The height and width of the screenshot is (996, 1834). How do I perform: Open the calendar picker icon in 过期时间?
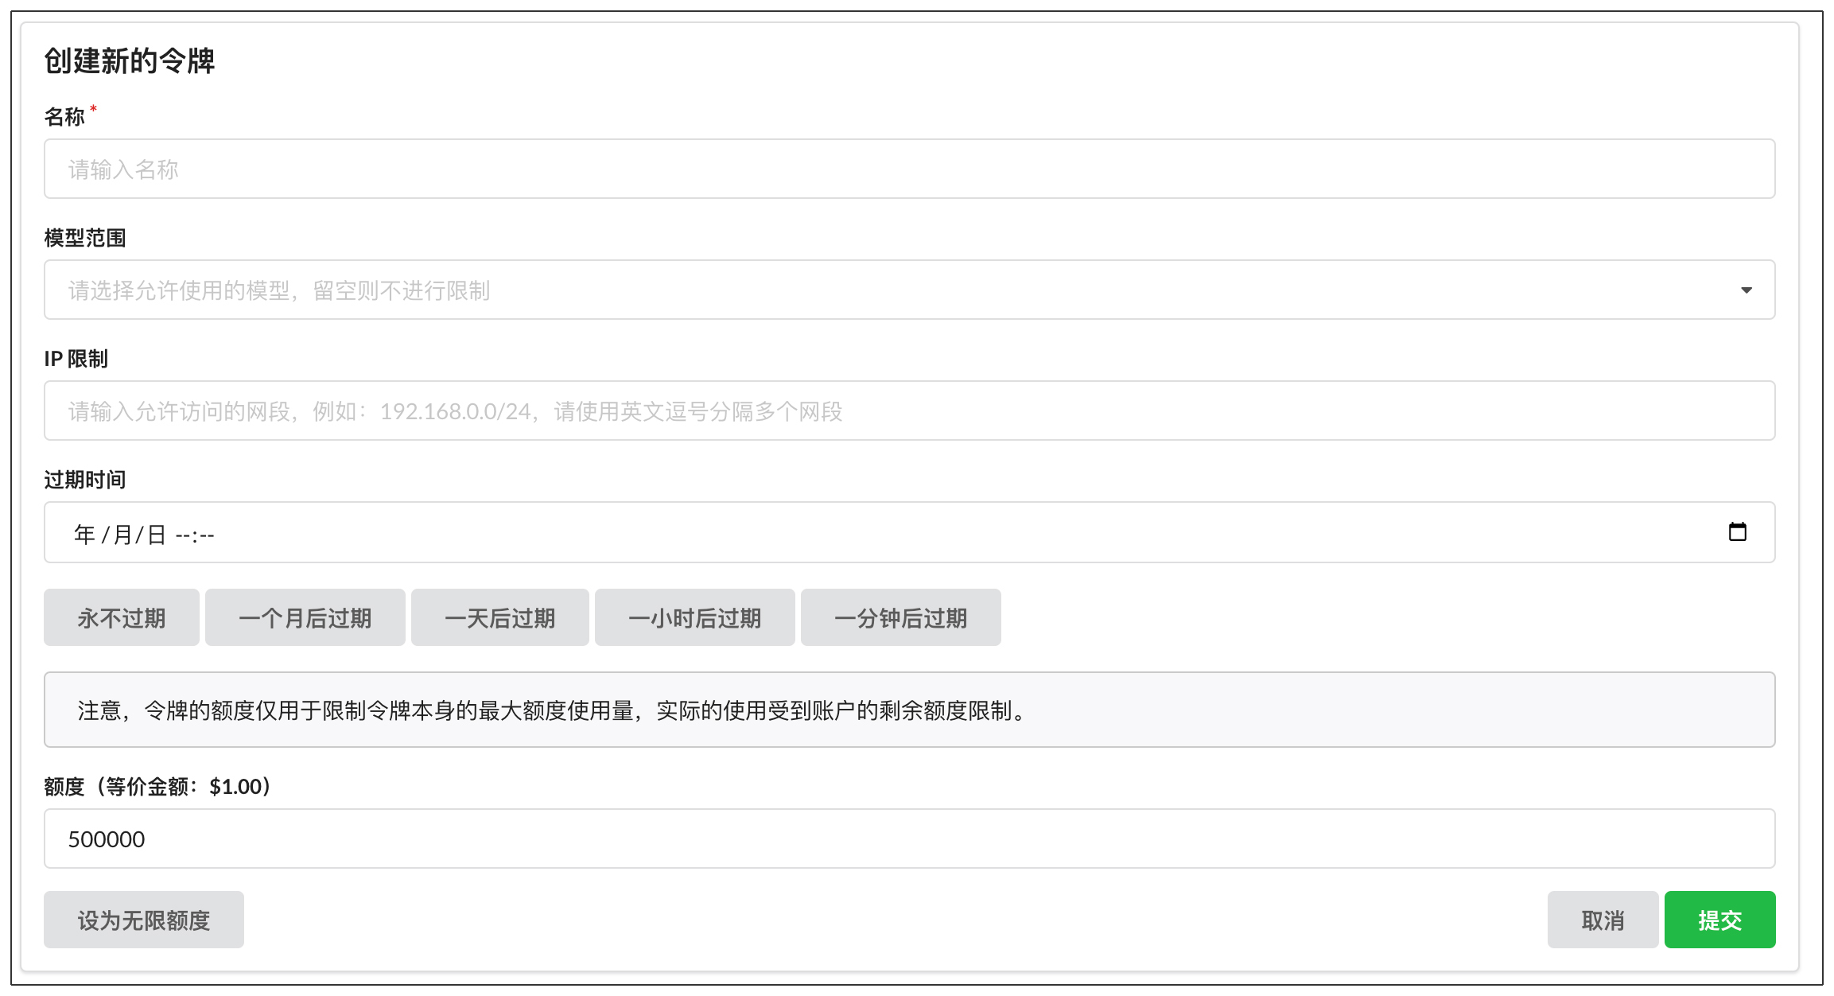point(1737,532)
